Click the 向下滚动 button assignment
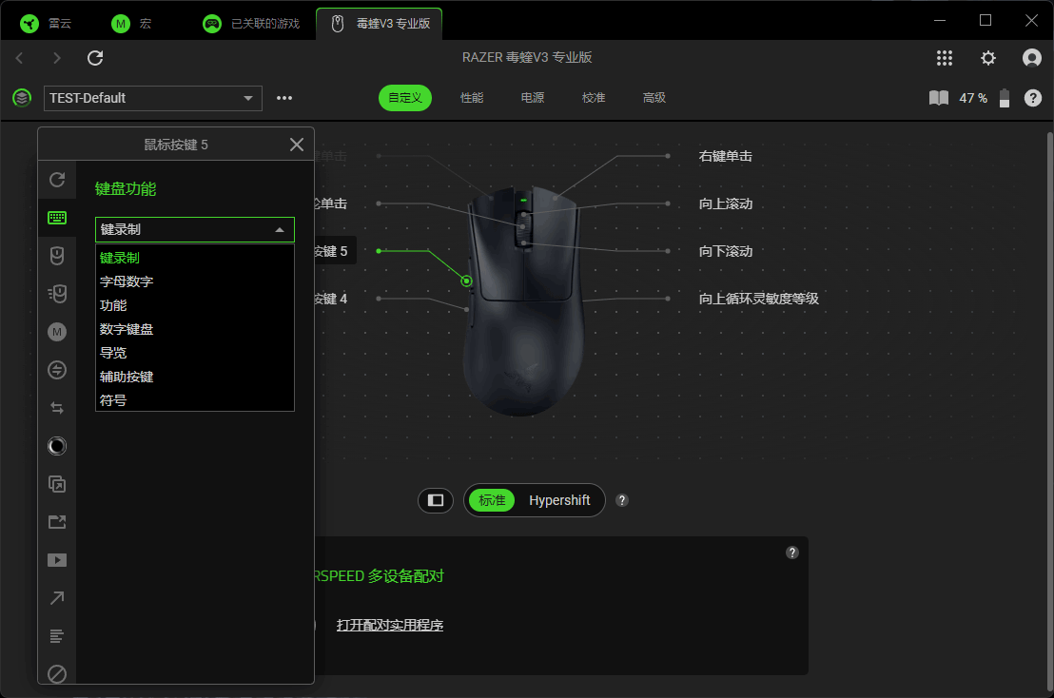The height and width of the screenshot is (698, 1054). tap(725, 251)
